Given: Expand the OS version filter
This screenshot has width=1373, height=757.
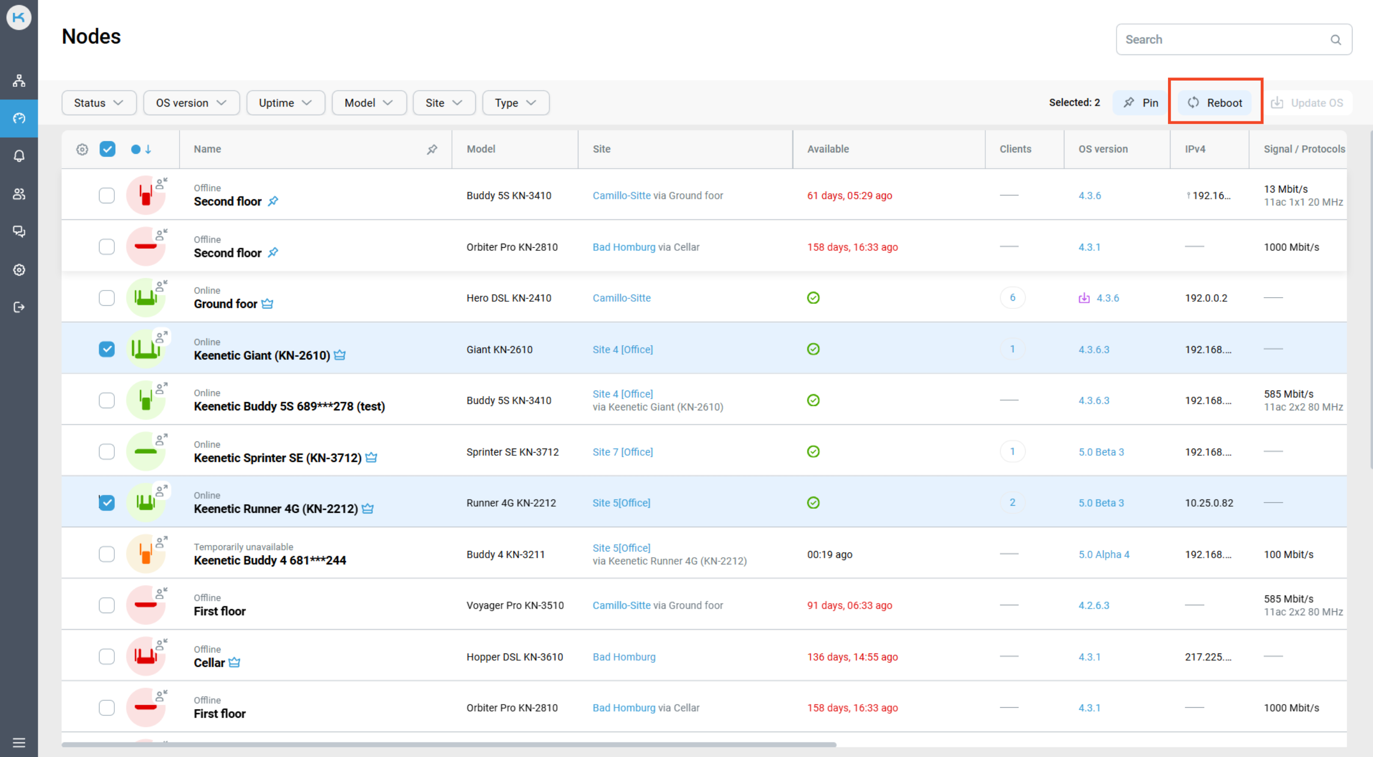Looking at the screenshot, I should point(191,102).
